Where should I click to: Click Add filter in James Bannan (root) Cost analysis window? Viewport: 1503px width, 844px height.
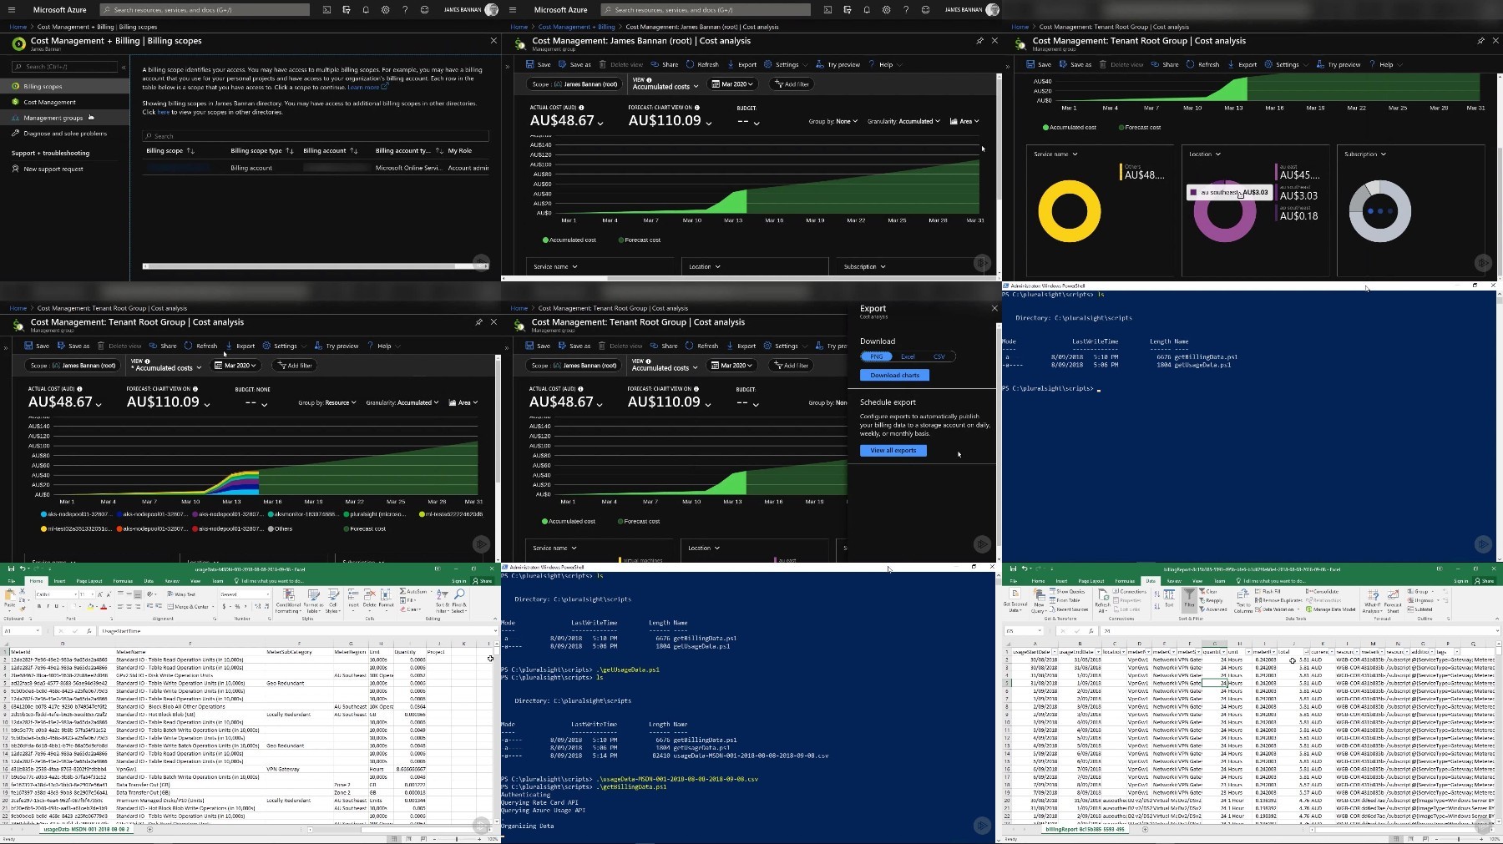click(x=791, y=84)
